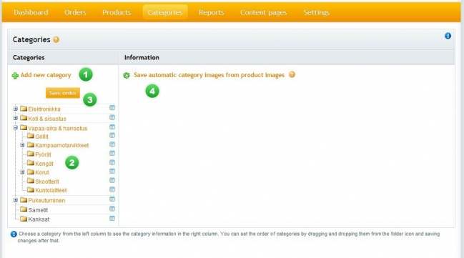The height and width of the screenshot is (258, 464).
Task: Click the list icon in the Kuntolaitteet row
Action: point(112,189)
